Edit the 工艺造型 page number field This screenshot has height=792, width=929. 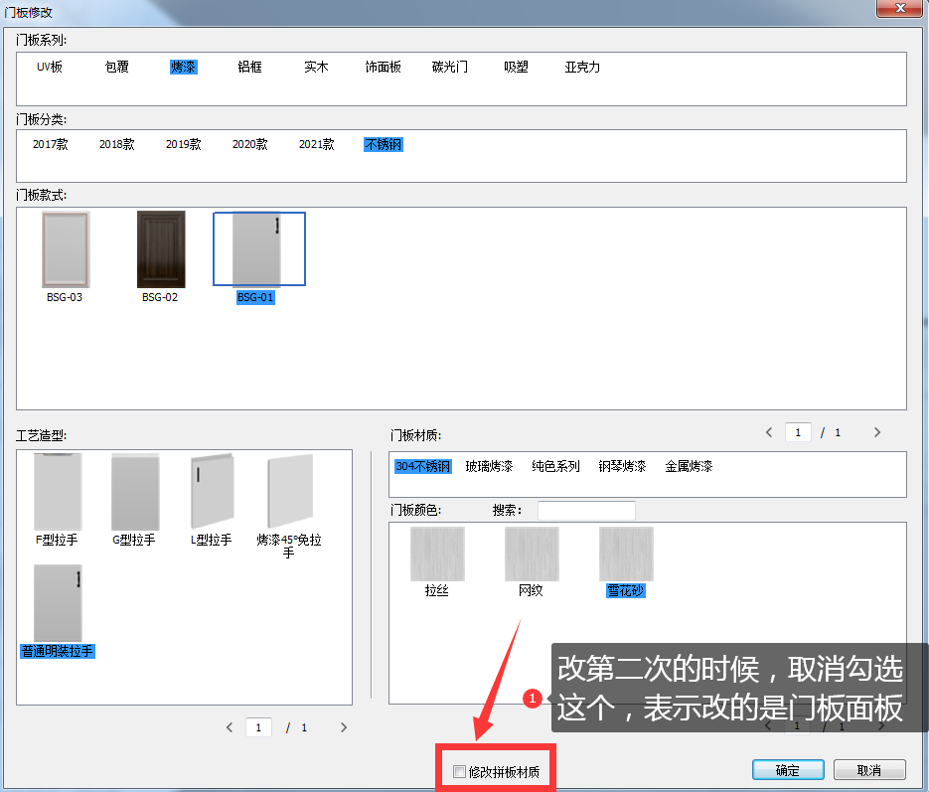pyautogui.click(x=258, y=727)
